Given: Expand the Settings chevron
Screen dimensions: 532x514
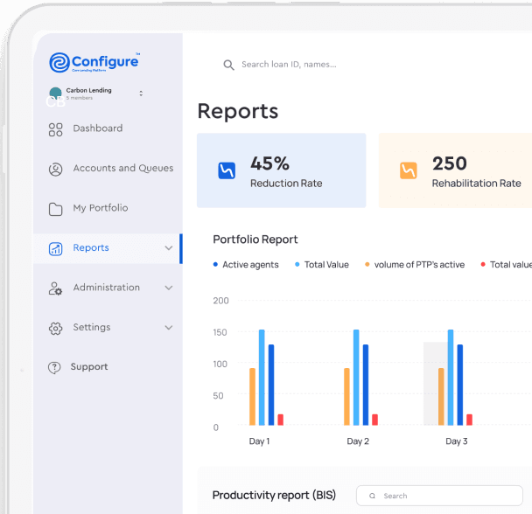Looking at the screenshot, I should [x=169, y=328].
